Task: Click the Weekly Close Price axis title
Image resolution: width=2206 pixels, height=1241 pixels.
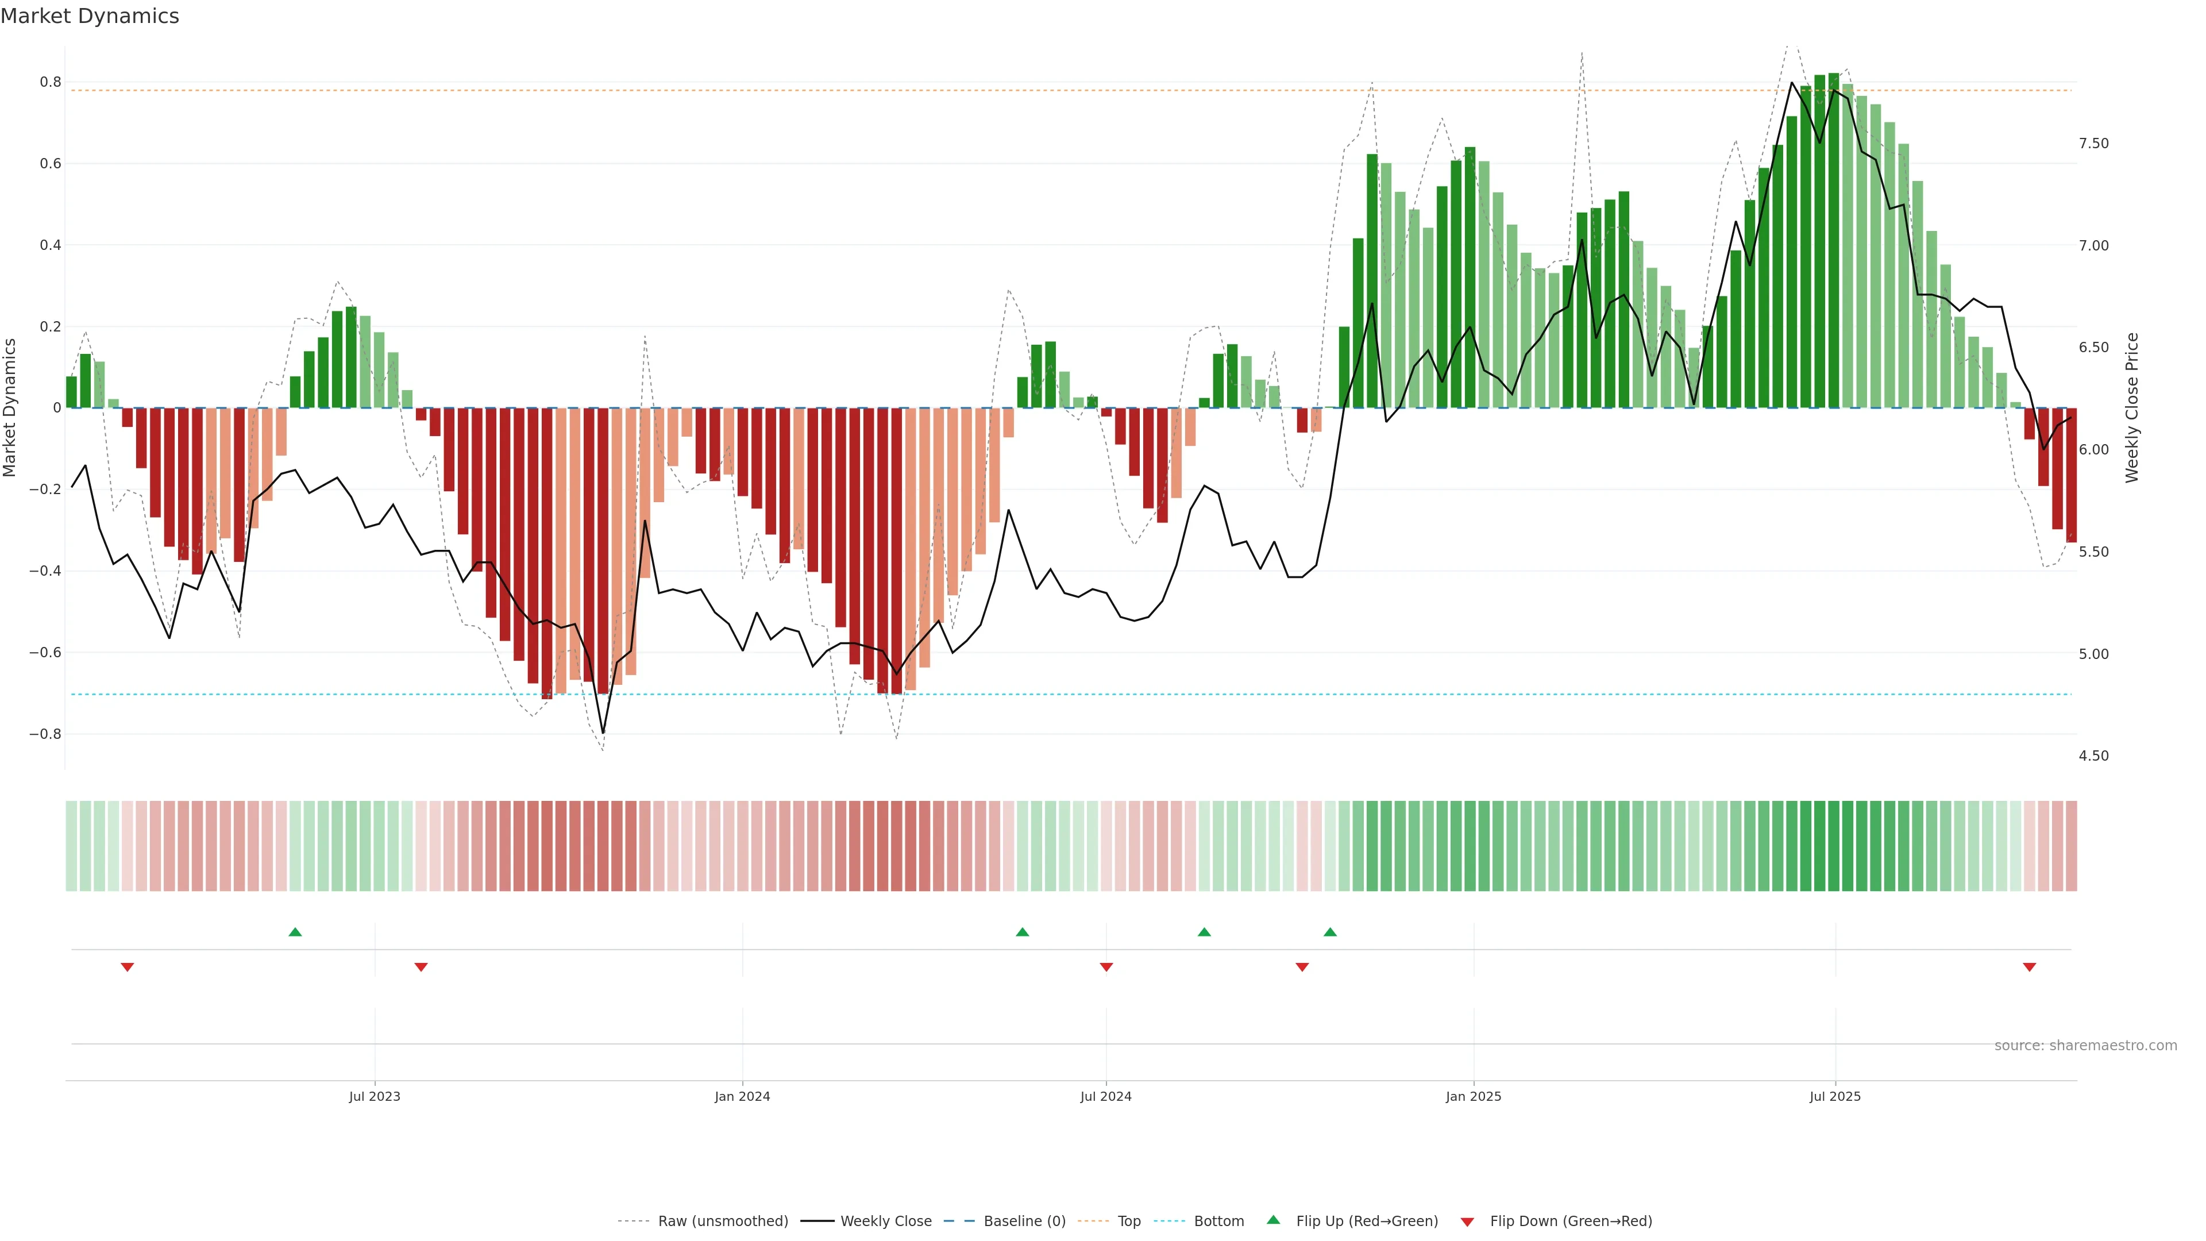Action: coord(2131,408)
